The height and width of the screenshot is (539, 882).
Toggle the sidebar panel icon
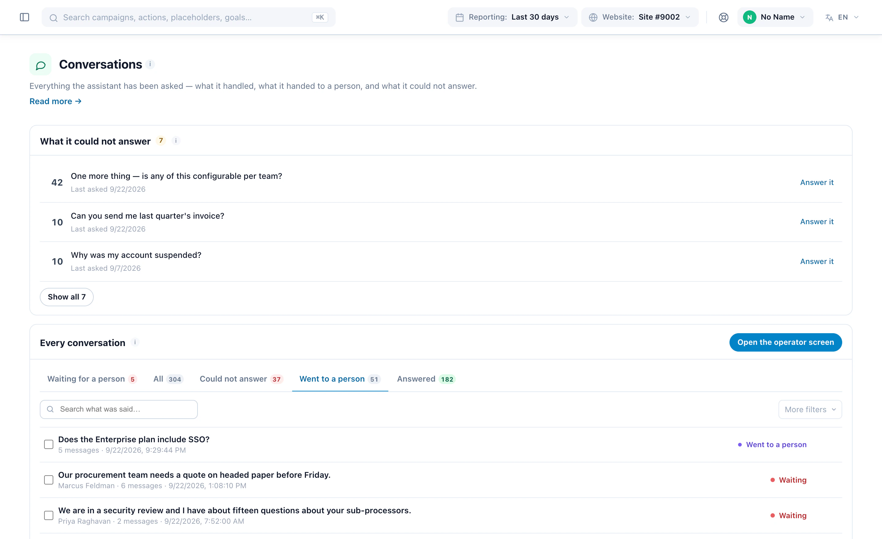[x=24, y=17]
